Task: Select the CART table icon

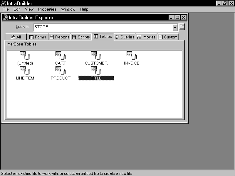Action: [x=61, y=55]
